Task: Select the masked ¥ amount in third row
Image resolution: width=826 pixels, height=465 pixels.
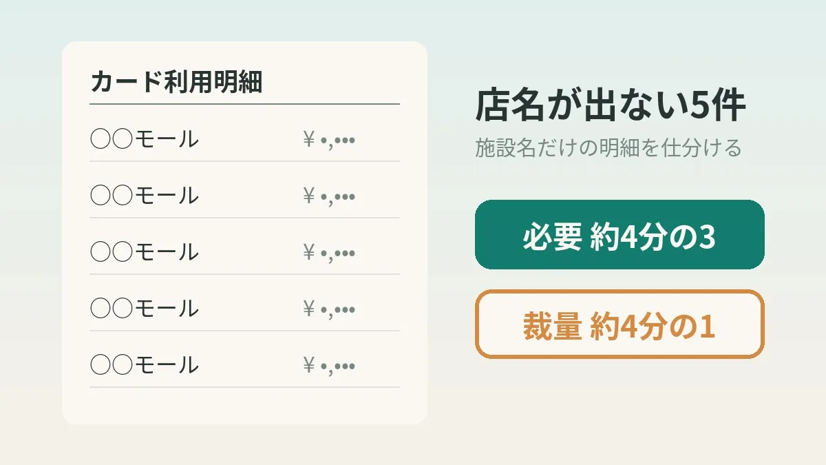Action: [329, 253]
